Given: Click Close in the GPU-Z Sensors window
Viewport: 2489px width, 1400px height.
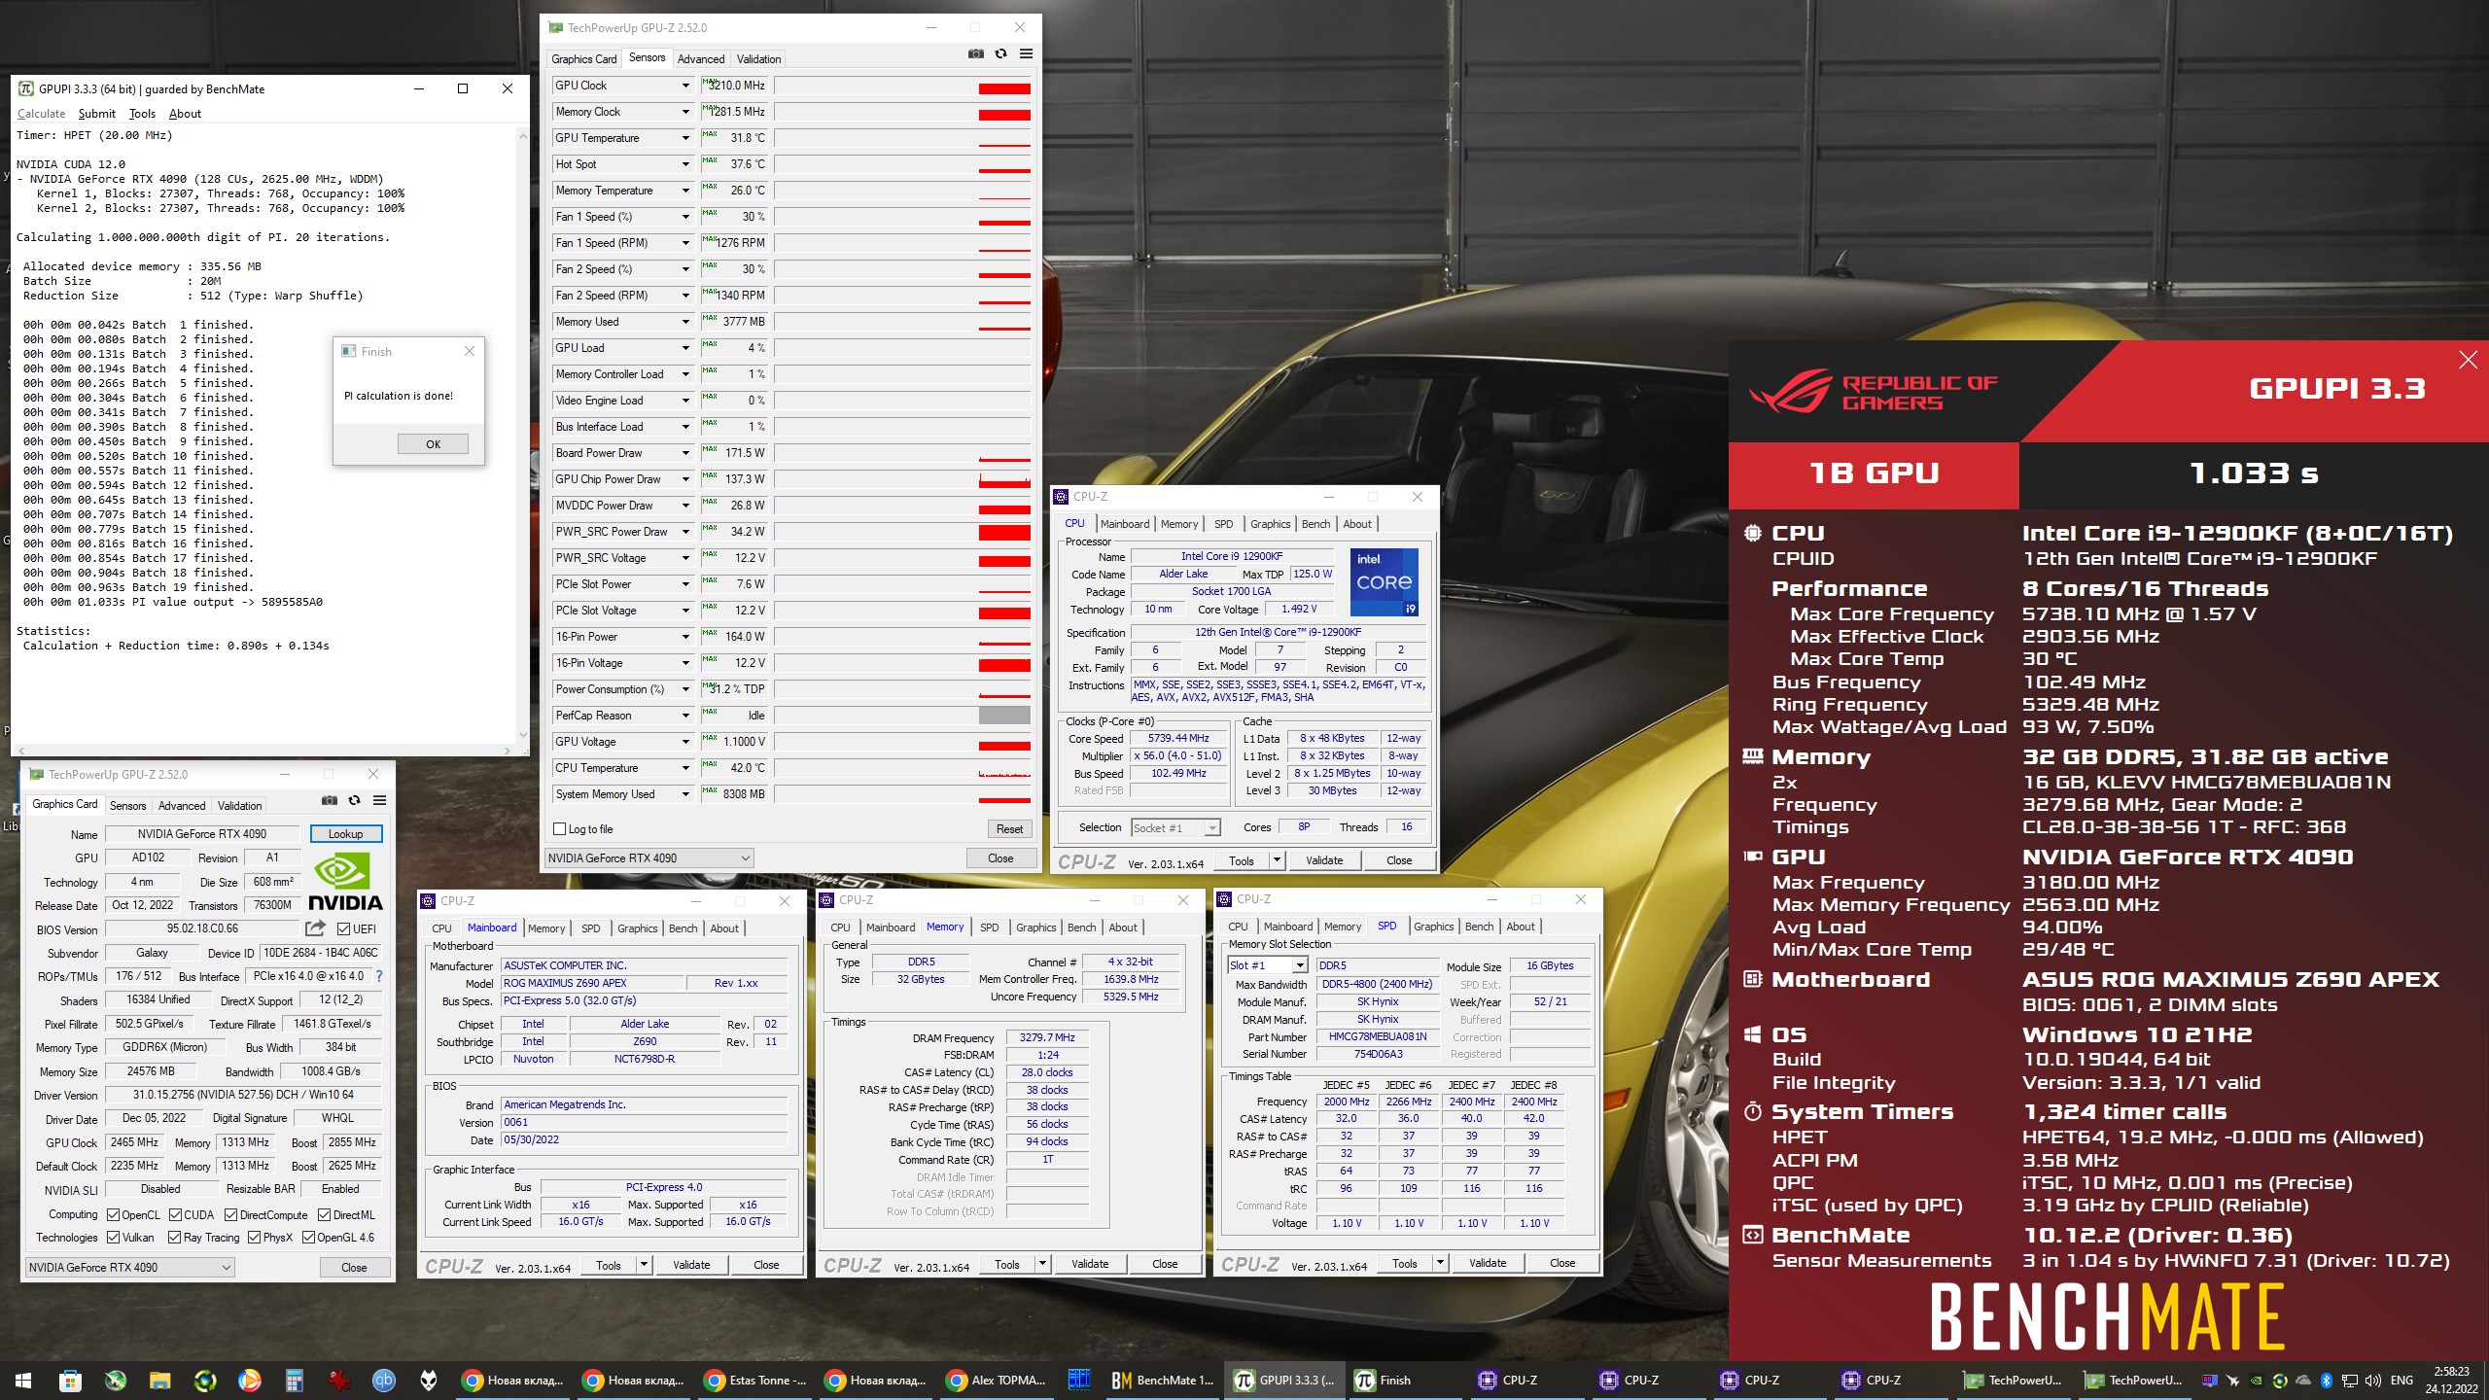Looking at the screenshot, I should (1000, 858).
